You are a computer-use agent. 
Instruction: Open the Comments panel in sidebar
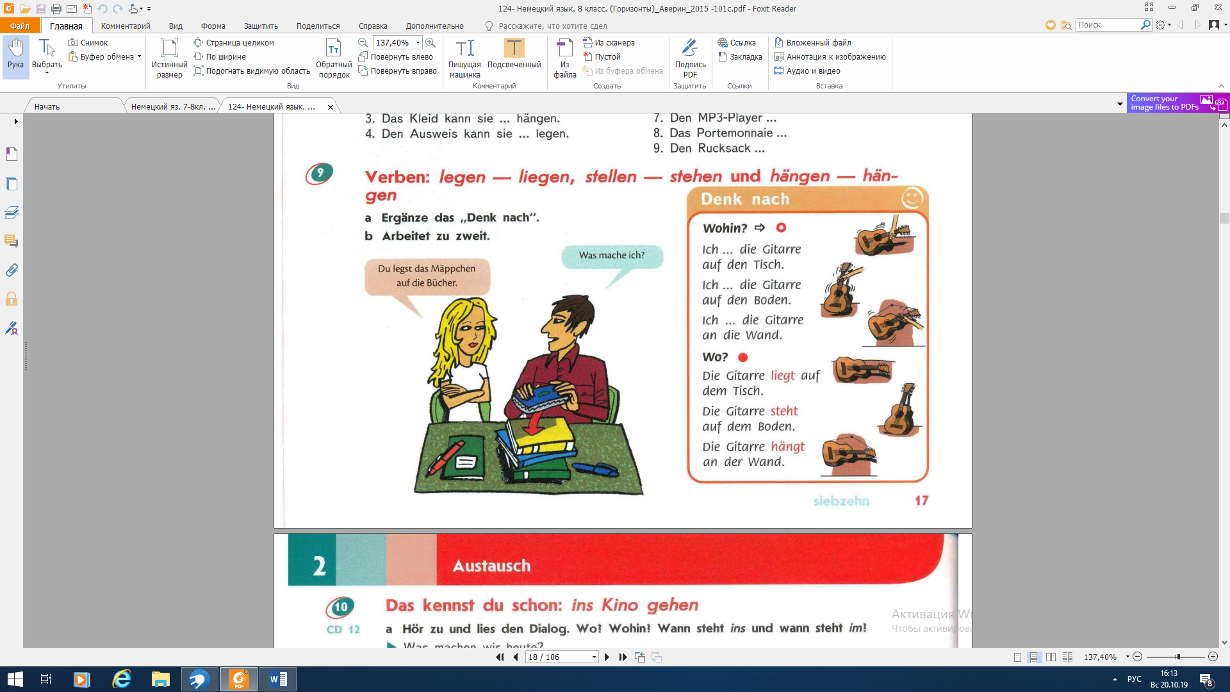tap(12, 242)
